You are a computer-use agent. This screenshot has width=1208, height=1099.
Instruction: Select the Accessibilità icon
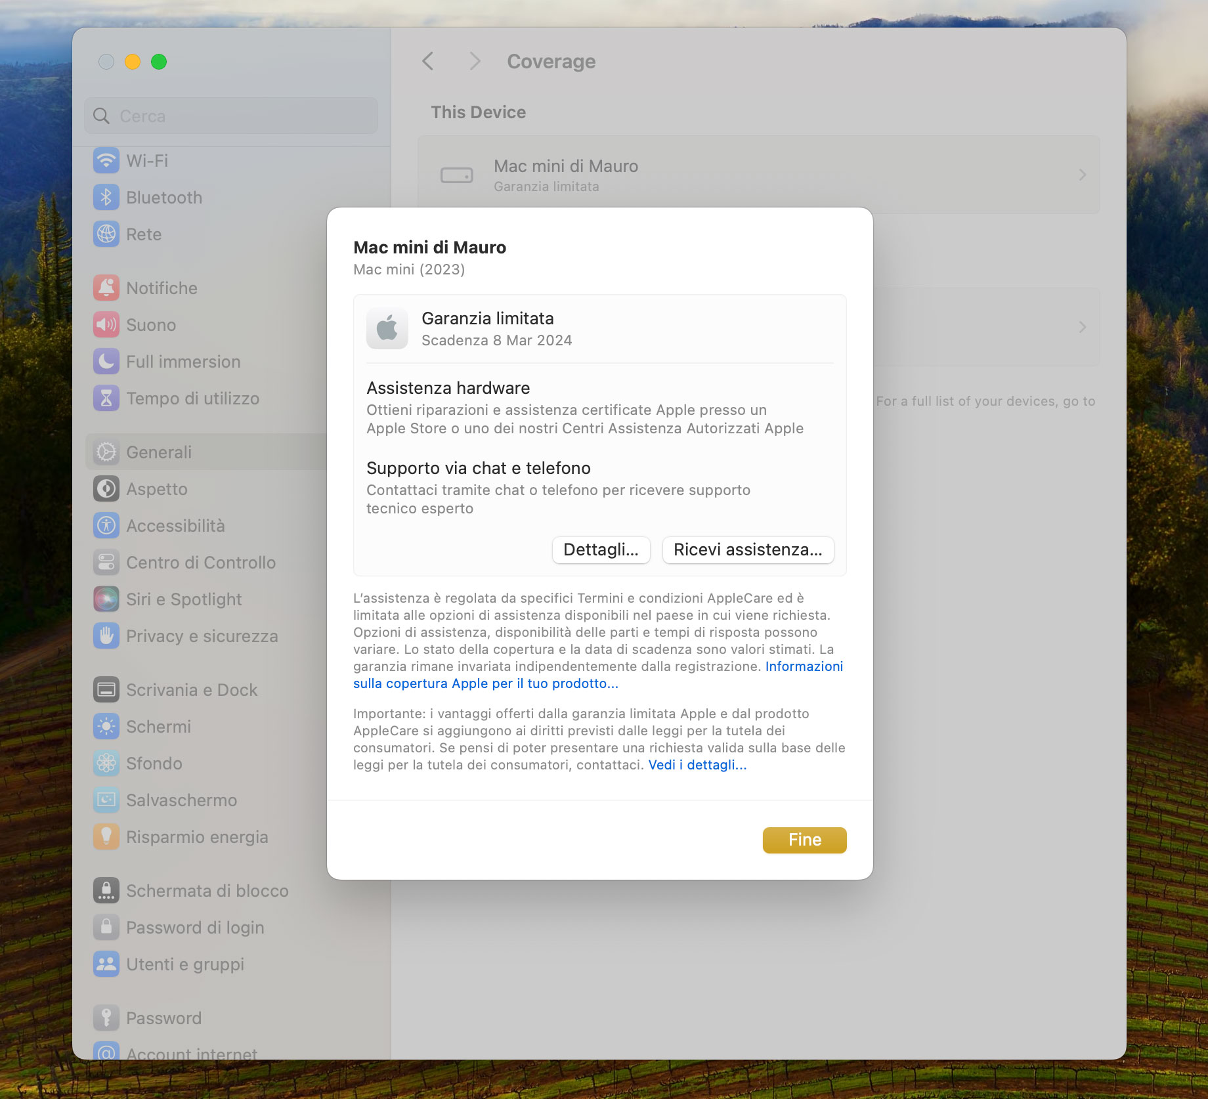coord(106,525)
